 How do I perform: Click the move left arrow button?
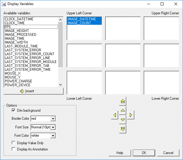(114, 115)
